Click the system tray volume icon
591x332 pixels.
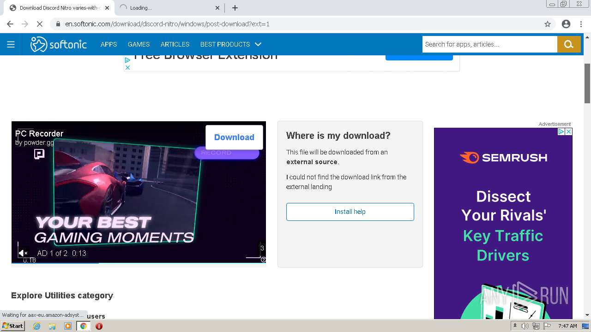525,326
